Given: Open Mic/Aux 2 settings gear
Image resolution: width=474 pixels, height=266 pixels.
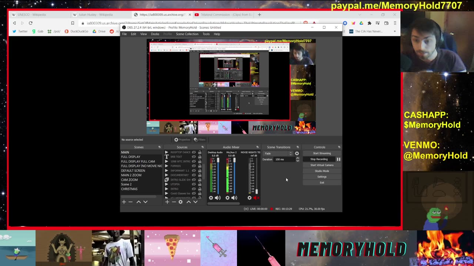Looking at the screenshot, I should tap(227, 198).
